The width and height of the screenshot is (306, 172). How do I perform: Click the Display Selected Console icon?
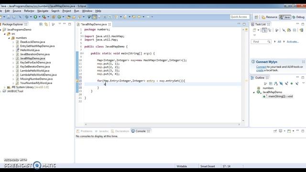coord(281,131)
